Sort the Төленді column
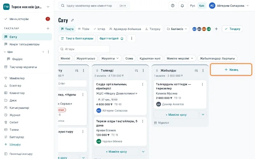255x159 pixels. tap(136, 71)
